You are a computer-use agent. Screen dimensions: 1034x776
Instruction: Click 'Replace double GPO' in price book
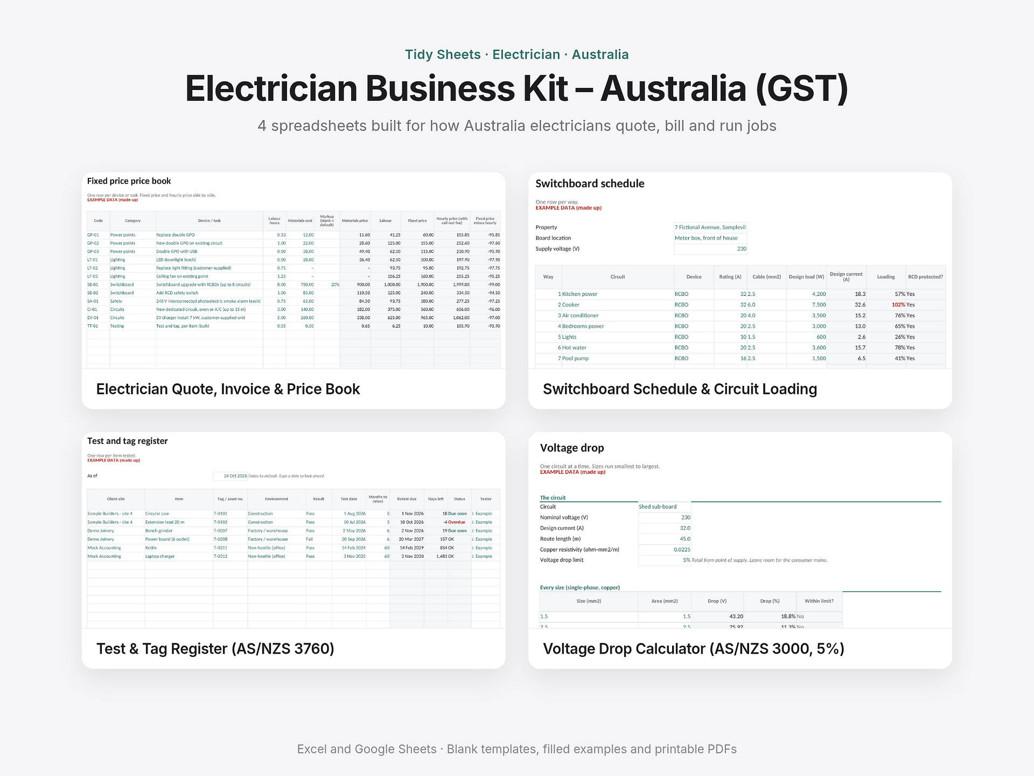tap(176, 235)
